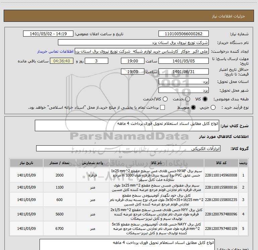Click the quantity 2000 cell

point(59,175)
